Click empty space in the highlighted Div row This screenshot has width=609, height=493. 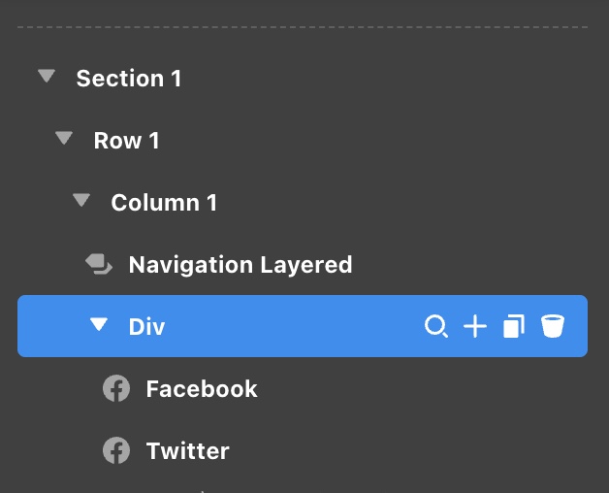tap(291, 327)
